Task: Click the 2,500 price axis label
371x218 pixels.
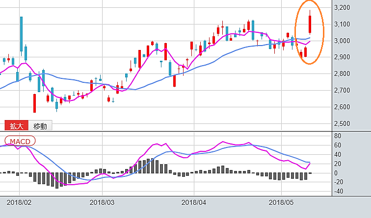Action: [x=342, y=123]
